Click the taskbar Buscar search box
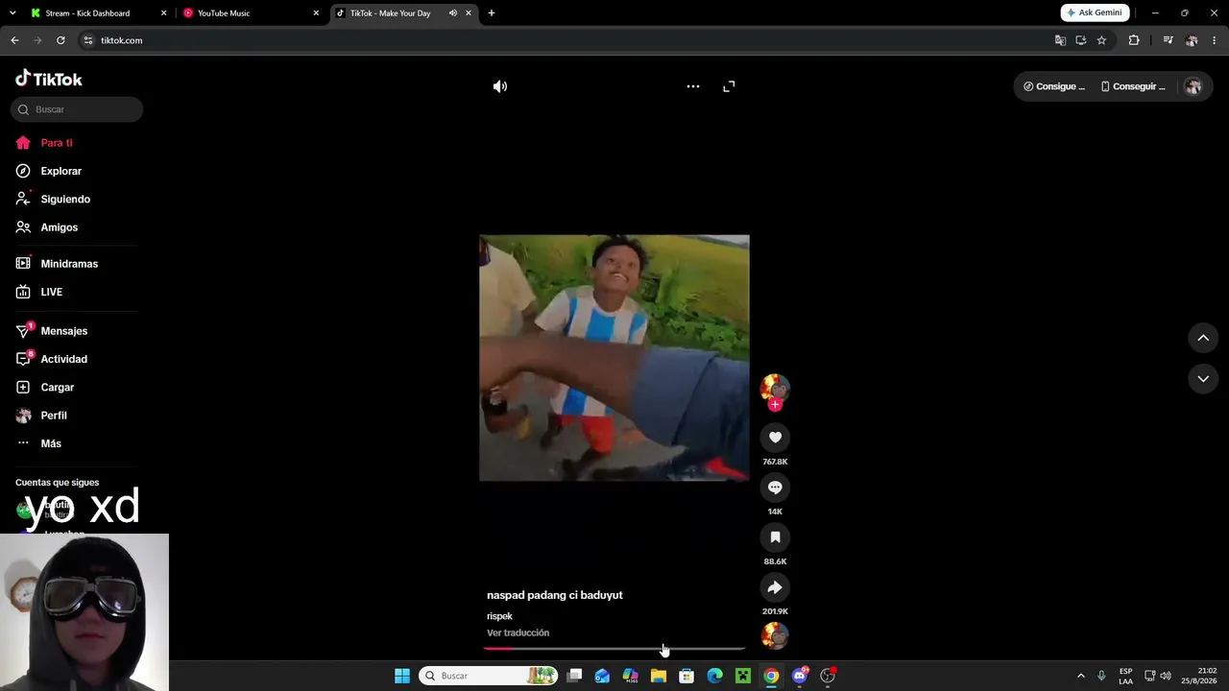 click(x=489, y=676)
